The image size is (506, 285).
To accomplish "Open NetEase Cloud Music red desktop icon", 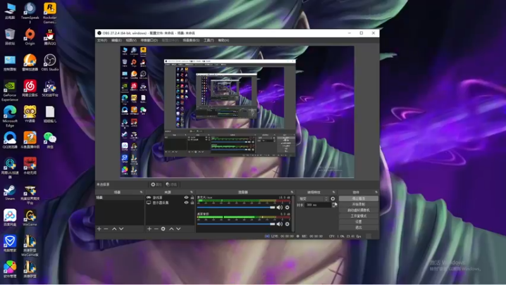I will [30, 89].
